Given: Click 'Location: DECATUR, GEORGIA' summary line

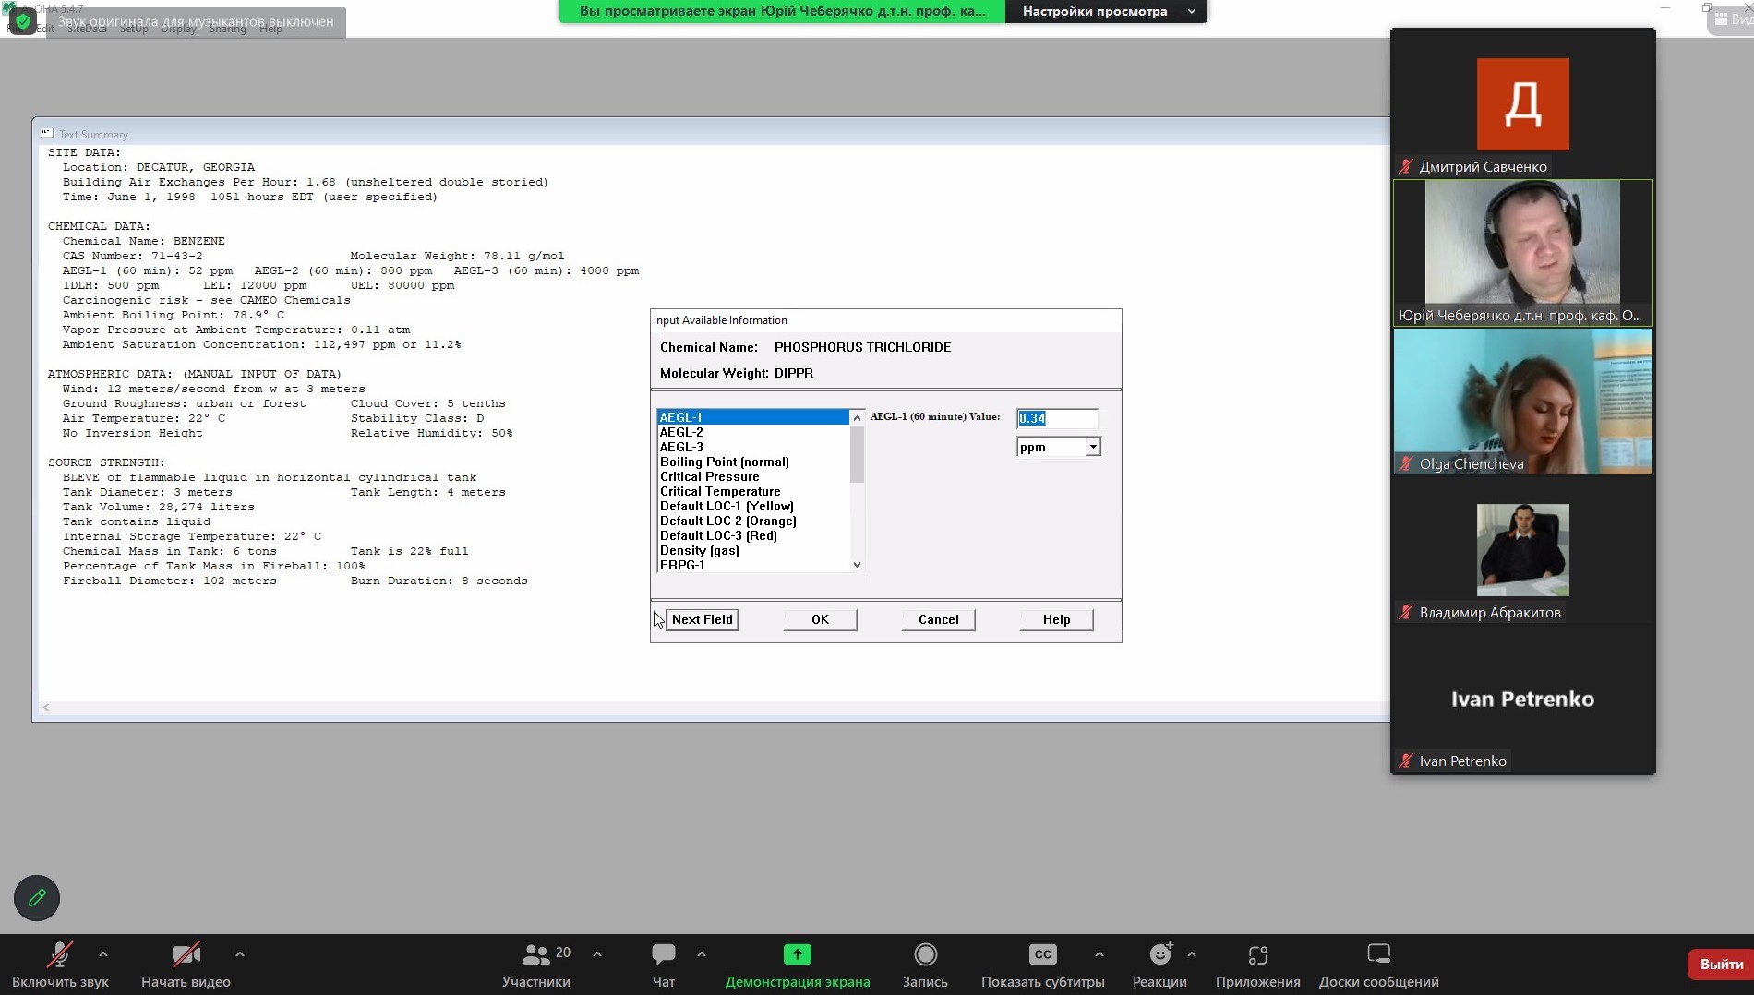Looking at the screenshot, I should click(159, 167).
